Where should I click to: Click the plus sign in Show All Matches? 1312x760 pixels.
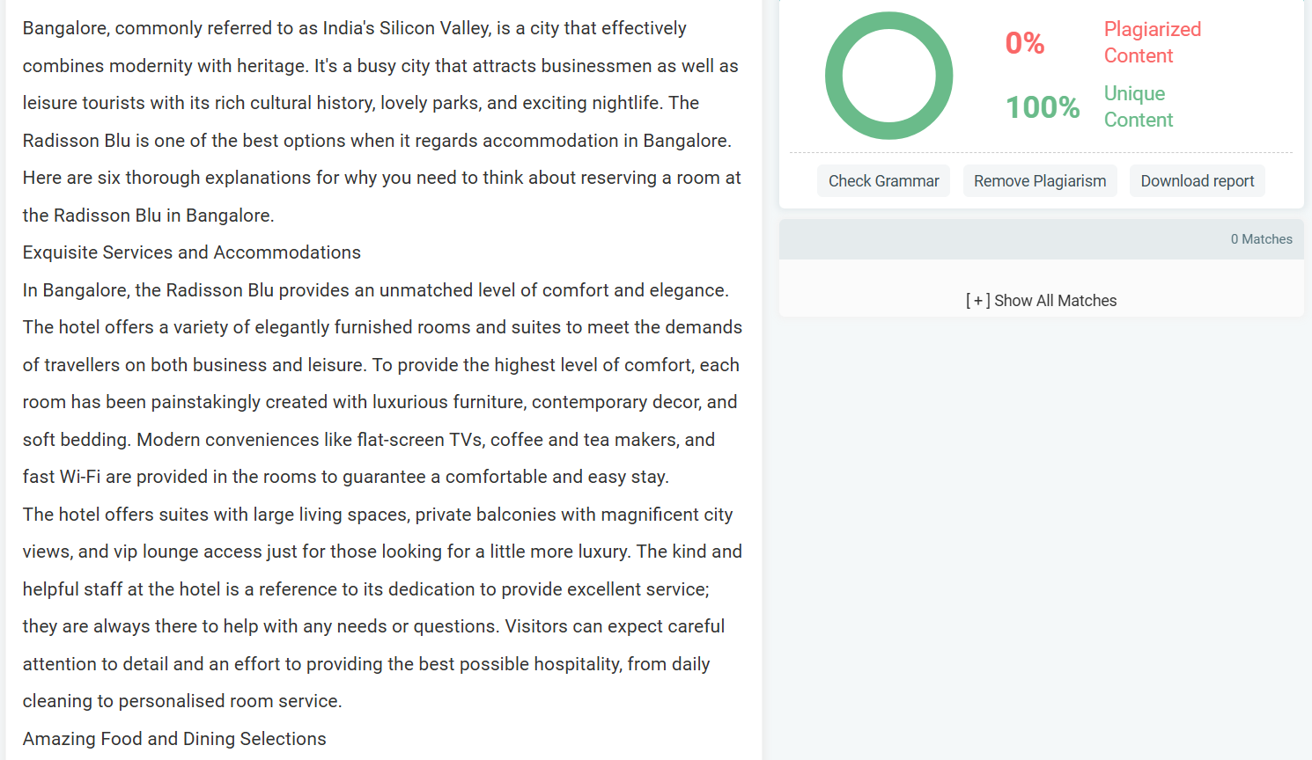978,301
